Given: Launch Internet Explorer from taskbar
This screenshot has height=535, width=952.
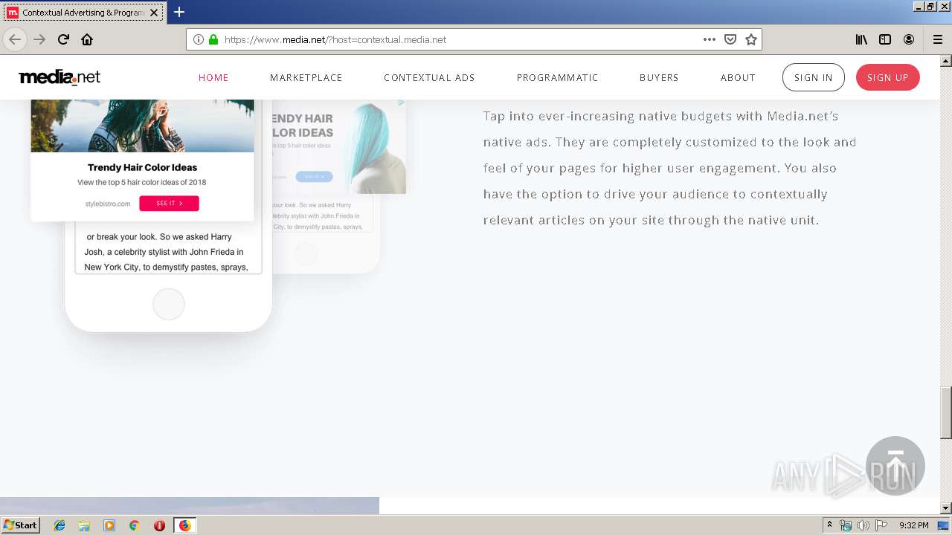Looking at the screenshot, I should pyautogui.click(x=60, y=525).
